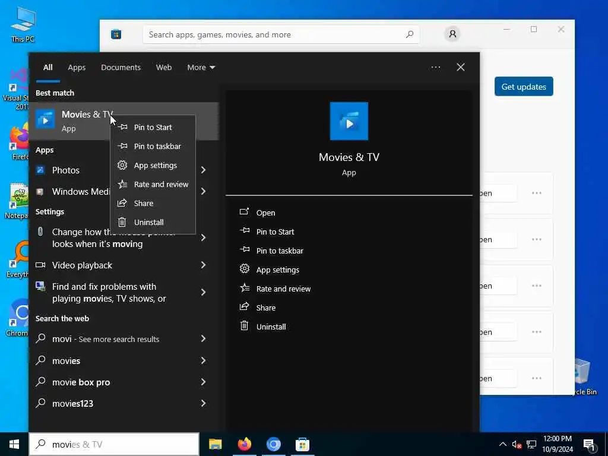Select the All search tab
This screenshot has width=608, height=456.
(47, 67)
